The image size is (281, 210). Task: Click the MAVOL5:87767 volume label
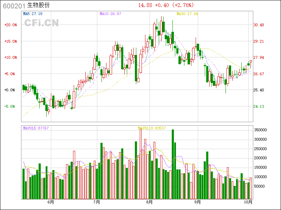[x=36, y=128]
